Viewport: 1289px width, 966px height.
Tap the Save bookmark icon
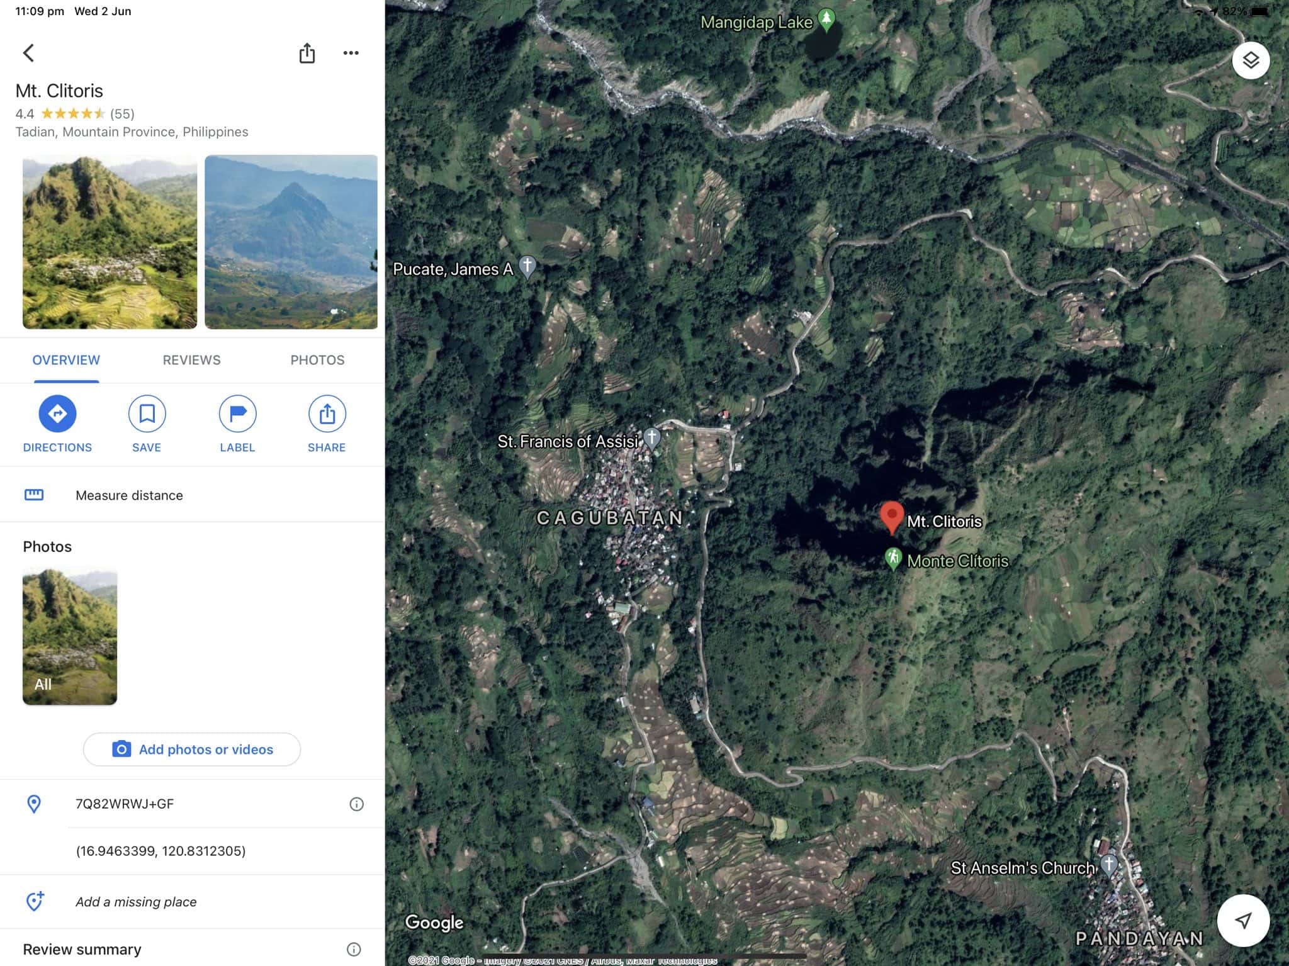[x=147, y=413]
